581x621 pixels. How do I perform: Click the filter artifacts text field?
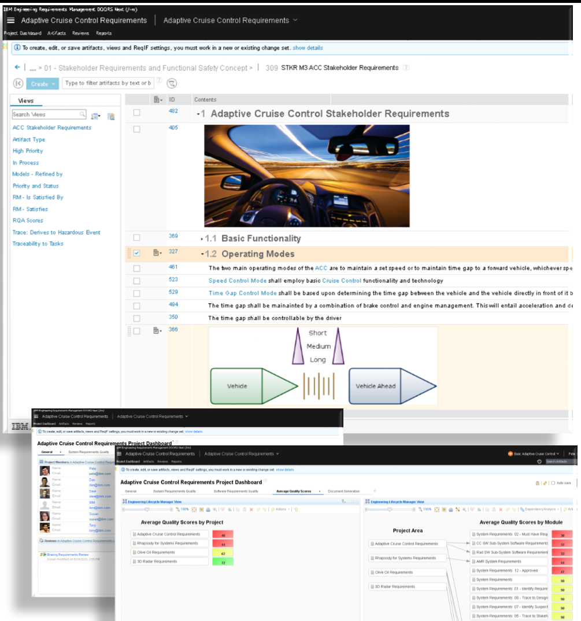click(x=108, y=83)
